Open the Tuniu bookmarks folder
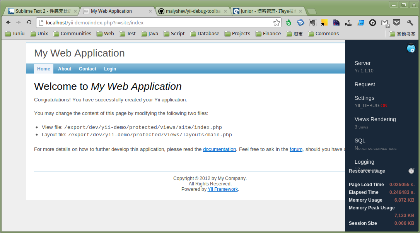Viewport: 420px width, 233px height. coord(15,34)
